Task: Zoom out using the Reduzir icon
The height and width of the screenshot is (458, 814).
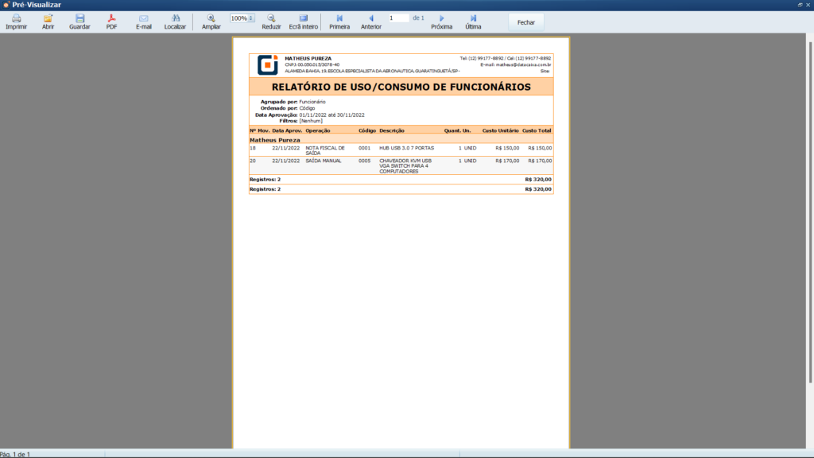Action: pyautogui.click(x=270, y=20)
